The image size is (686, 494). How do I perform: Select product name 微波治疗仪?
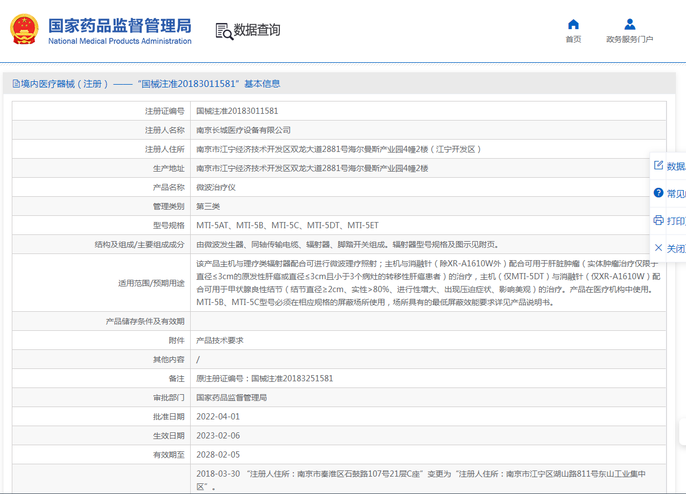(216, 187)
